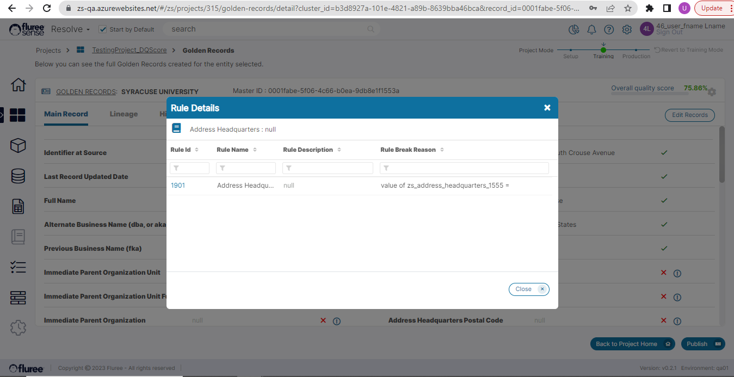734x377 pixels.
Task: Click the Publish button
Action: click(703, 344)
